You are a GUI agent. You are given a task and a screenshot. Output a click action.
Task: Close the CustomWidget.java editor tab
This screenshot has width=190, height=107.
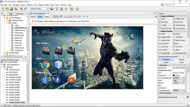pyautogui.click(x=48, y=14)
